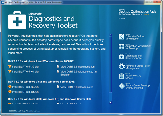
Task: Click package icon beside Install DaRT 6.0 (32-bit)
Action: click(x=10, y=87)
